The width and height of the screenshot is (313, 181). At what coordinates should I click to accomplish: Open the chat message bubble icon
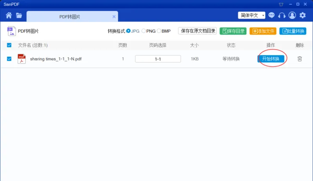272,15
